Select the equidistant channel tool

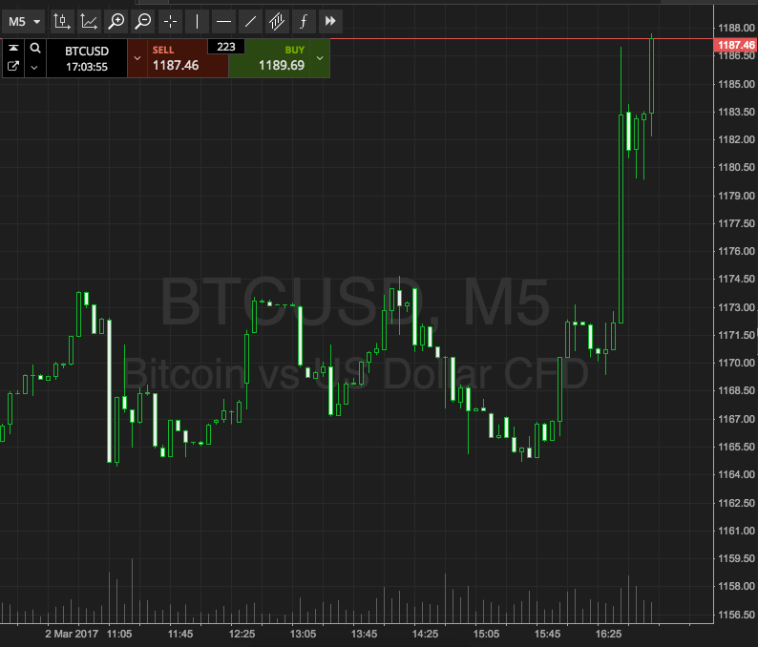[277, 20]
